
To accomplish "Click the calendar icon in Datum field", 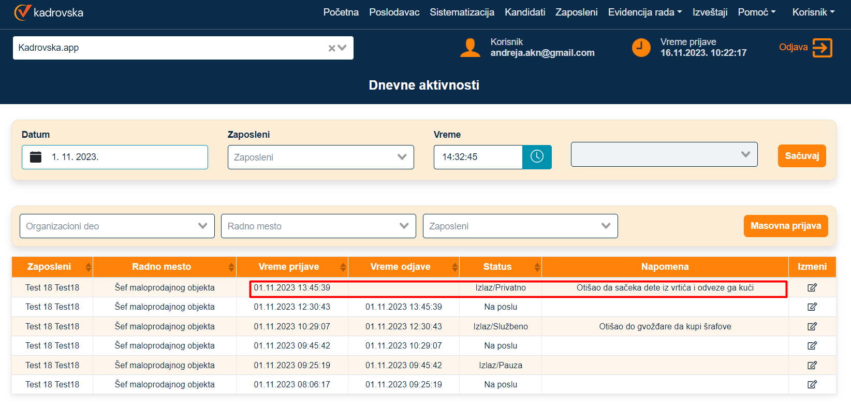I will (x=36, y=157).
